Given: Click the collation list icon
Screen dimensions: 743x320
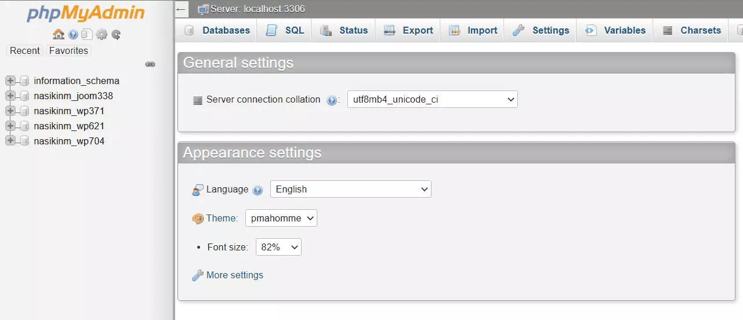Looking at the screenshot, I should click(198, 100).
